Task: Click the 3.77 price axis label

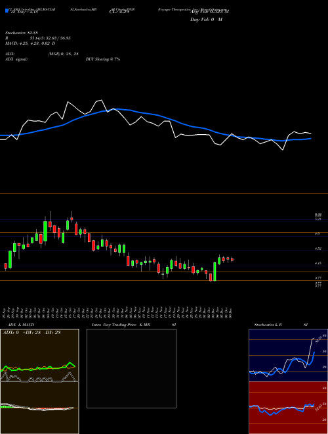Action: (318, 278)
